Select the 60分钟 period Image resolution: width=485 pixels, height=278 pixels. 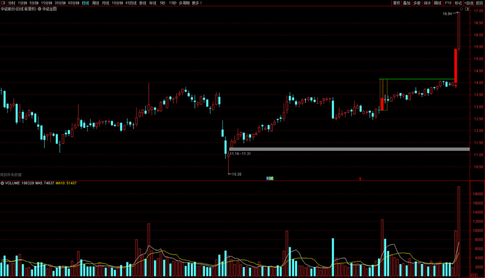tap(73, 3)
